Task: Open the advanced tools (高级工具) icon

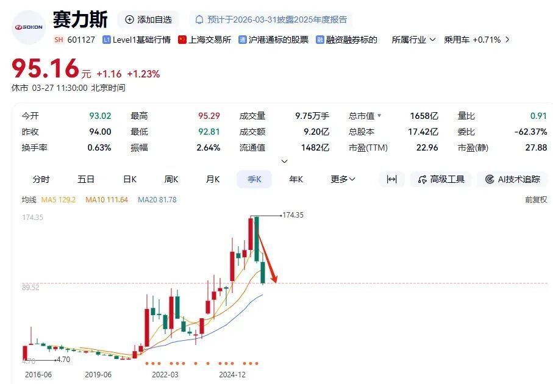Action: click(x=422, y=179)
